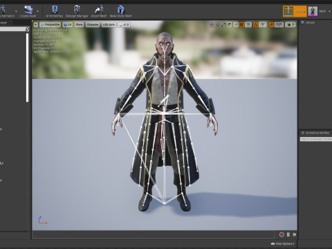The width and height of the screenshot is (332, 249).
Task: Click the viewport axis orientation gizmo
Action: (42, 221)
